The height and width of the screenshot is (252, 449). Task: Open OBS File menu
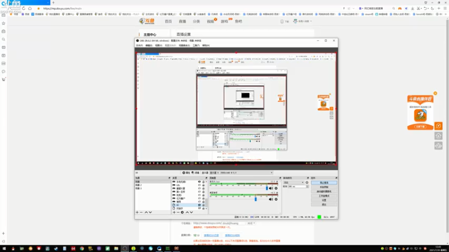(x=139, y=45)
